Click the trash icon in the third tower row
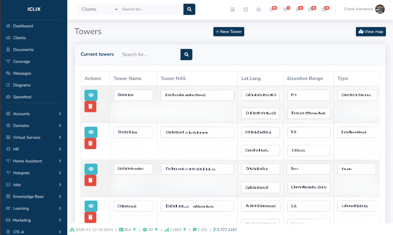Image resolution: width=393 pixels, height=235 pixels. coord(90,181)
